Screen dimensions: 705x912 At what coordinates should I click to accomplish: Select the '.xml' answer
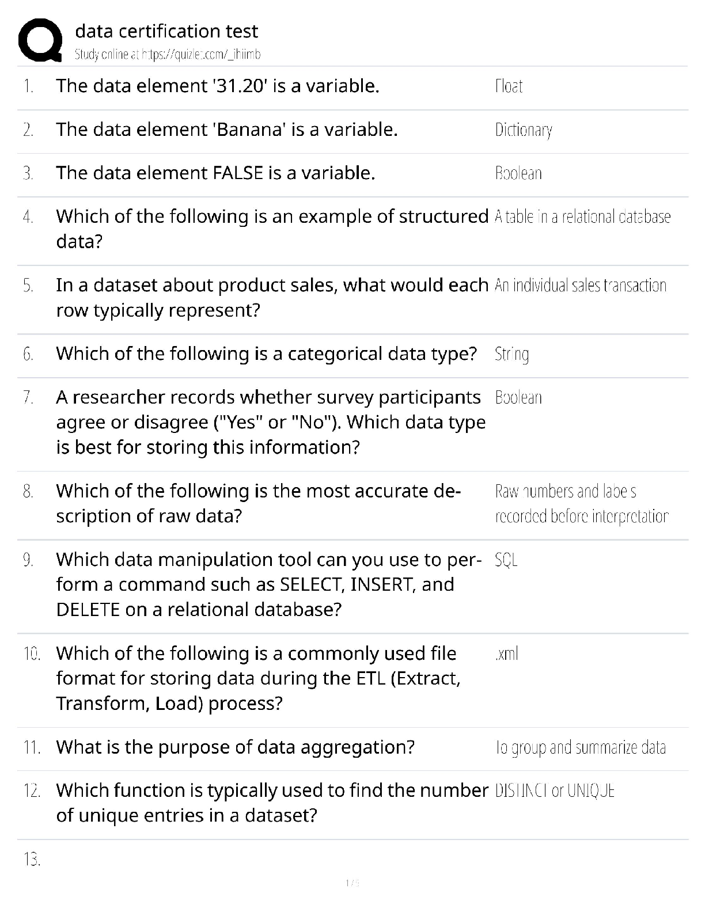click(506, 653)
